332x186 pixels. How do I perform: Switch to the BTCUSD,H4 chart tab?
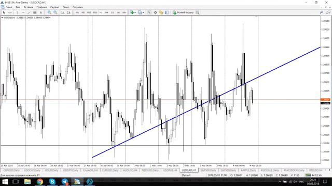(x=316, y=170)
